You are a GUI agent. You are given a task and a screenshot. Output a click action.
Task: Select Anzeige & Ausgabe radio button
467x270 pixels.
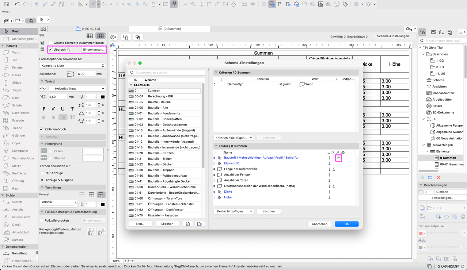[x=42, y=180]
